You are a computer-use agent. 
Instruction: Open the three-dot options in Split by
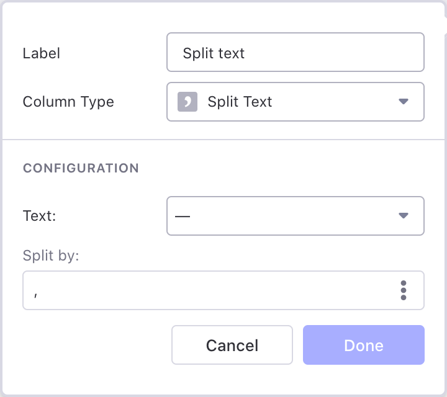point(404,290)
